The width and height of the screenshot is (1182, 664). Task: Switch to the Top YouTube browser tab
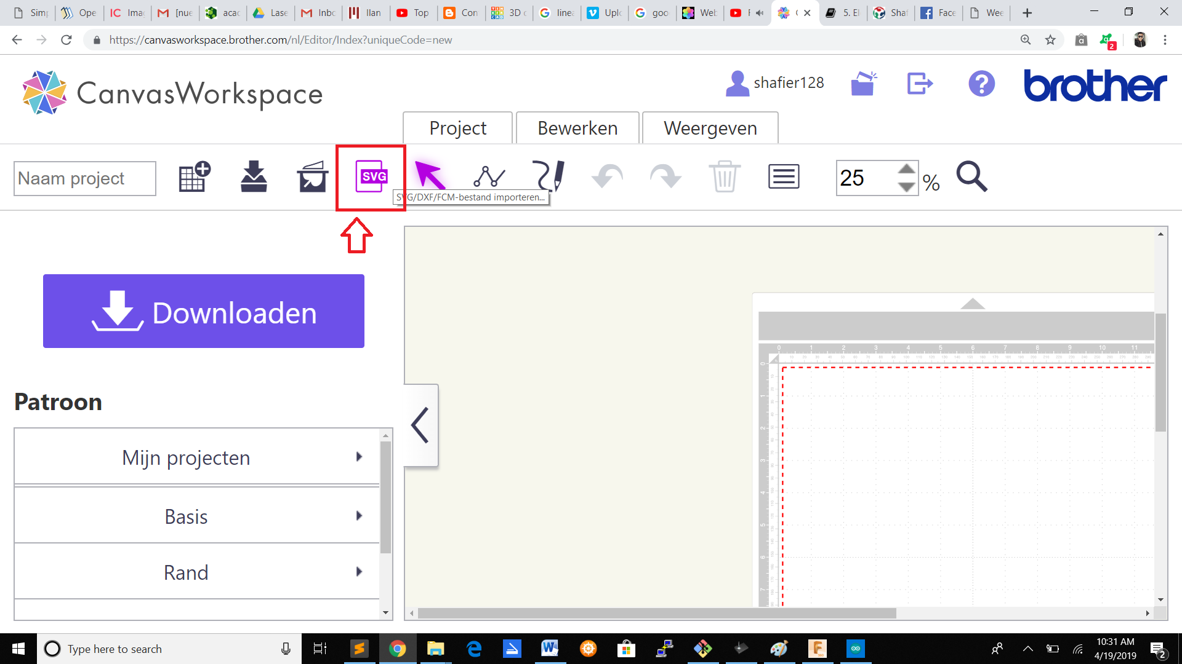coord(414,13)
